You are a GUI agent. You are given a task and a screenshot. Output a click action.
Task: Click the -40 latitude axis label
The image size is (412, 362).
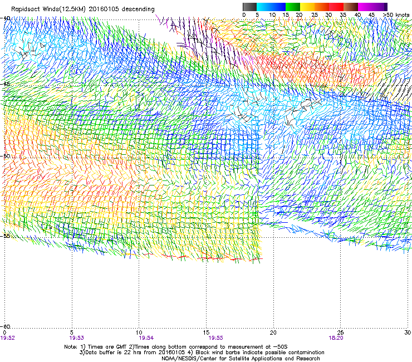[x=6, y=18]
